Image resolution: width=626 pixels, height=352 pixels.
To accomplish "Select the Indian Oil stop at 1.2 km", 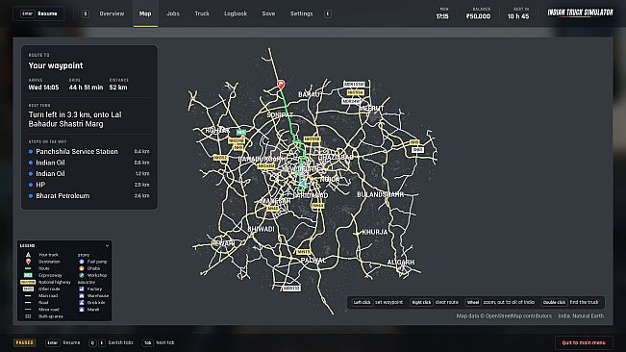I will coord(89,174).
